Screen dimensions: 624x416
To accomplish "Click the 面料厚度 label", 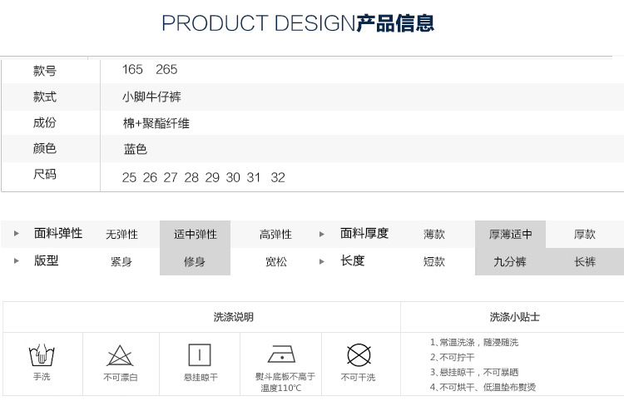I will click(x=364, y=233).
